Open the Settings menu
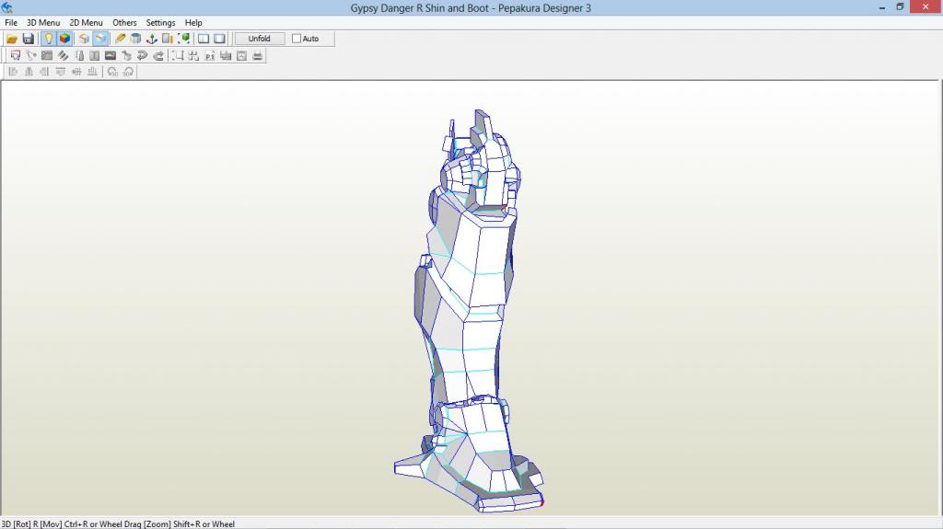This screenshot has width=943, height=529. [x=160, y=23]
